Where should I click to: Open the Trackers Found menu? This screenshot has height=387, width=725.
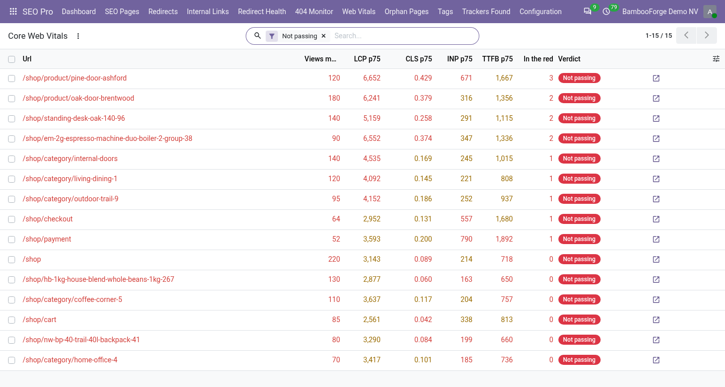pos(486,12)
